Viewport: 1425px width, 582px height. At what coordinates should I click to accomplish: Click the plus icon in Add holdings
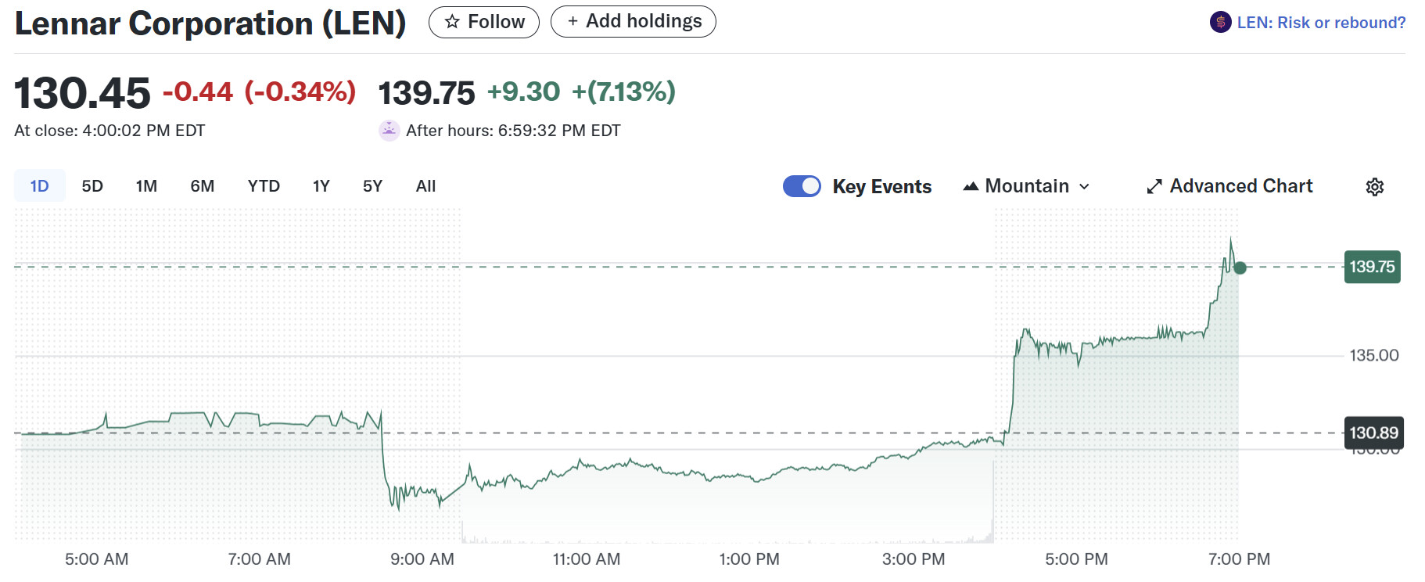click(573, 22)
